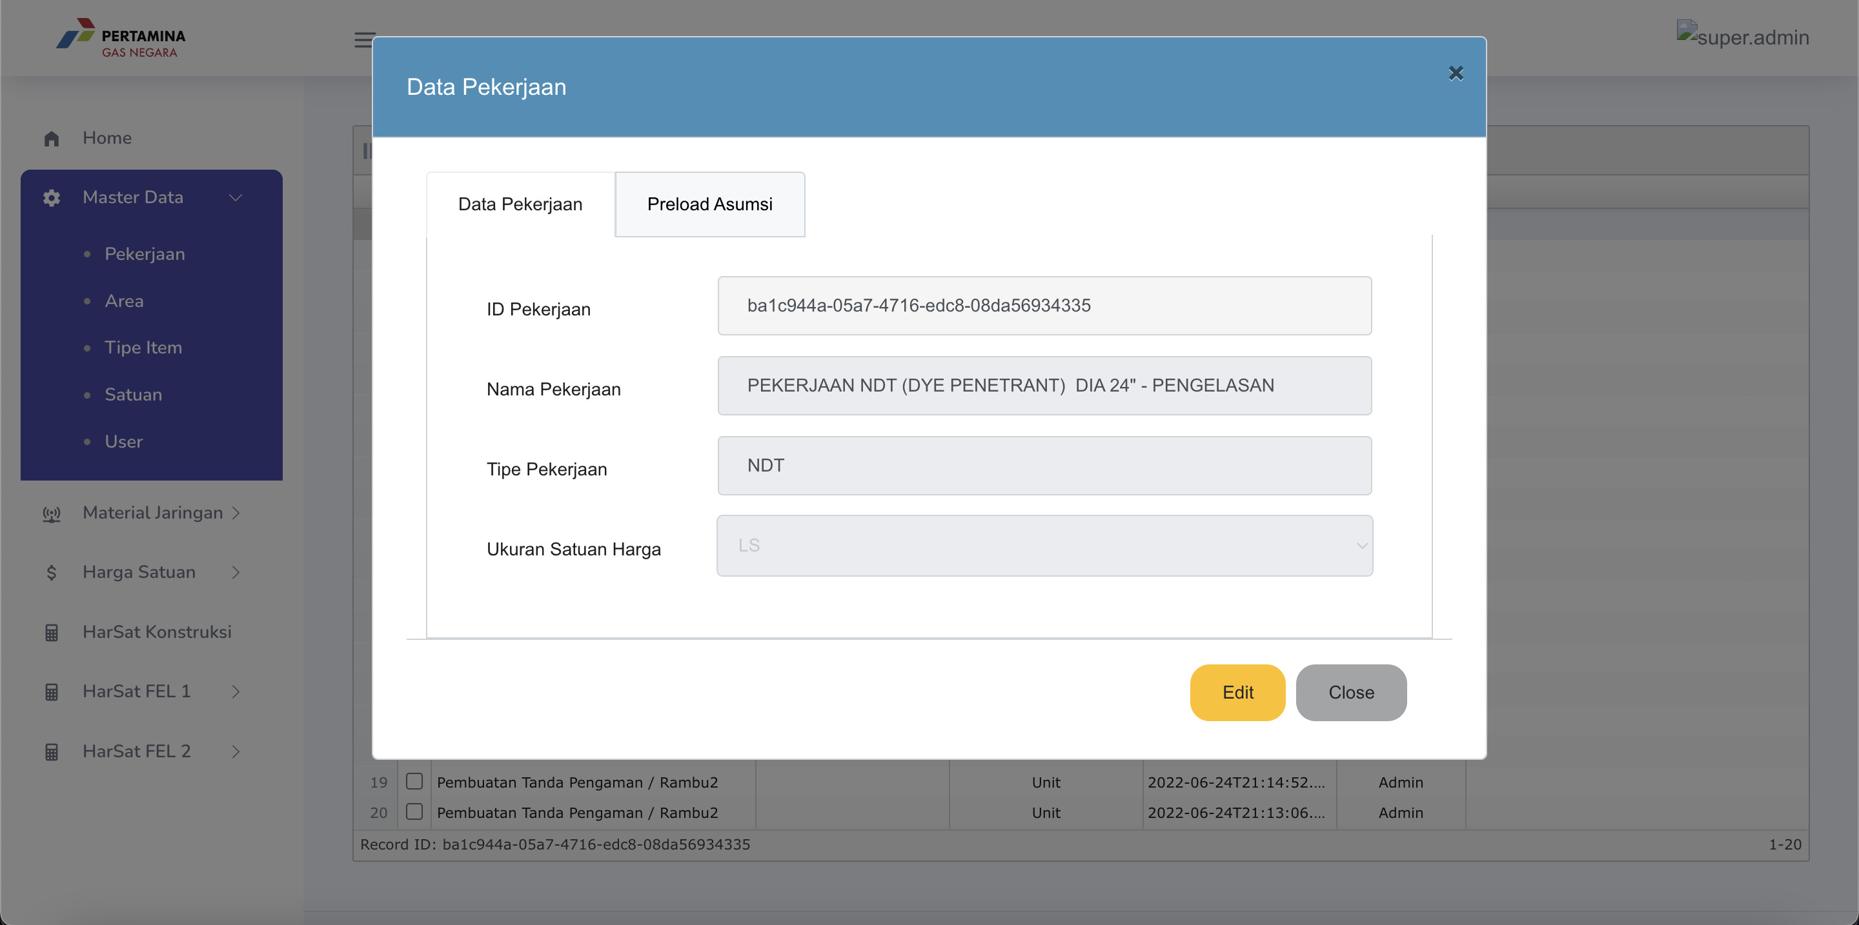Open Area in the sidebar
Viewport: 1859px width, 925px height.
pyautogui.click(x=124, y=301)
